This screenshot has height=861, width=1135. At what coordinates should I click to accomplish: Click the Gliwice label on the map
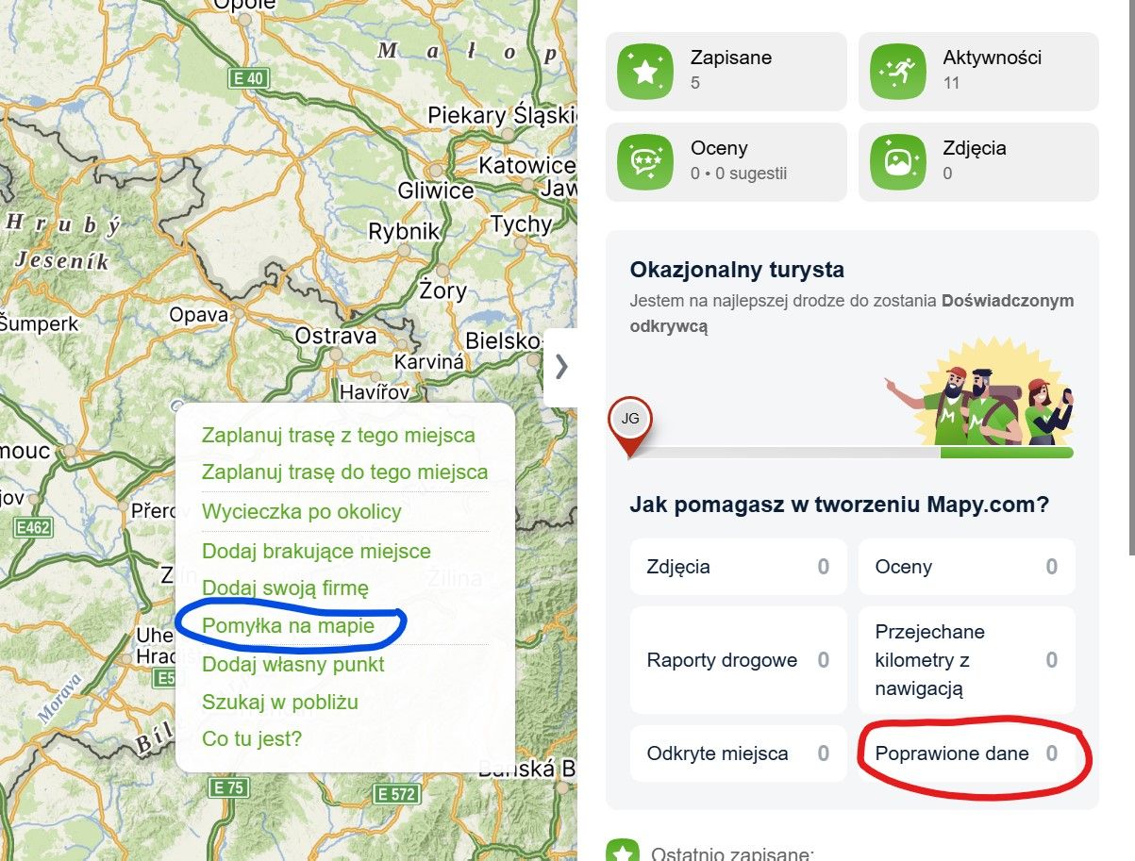tap(436, 190)
